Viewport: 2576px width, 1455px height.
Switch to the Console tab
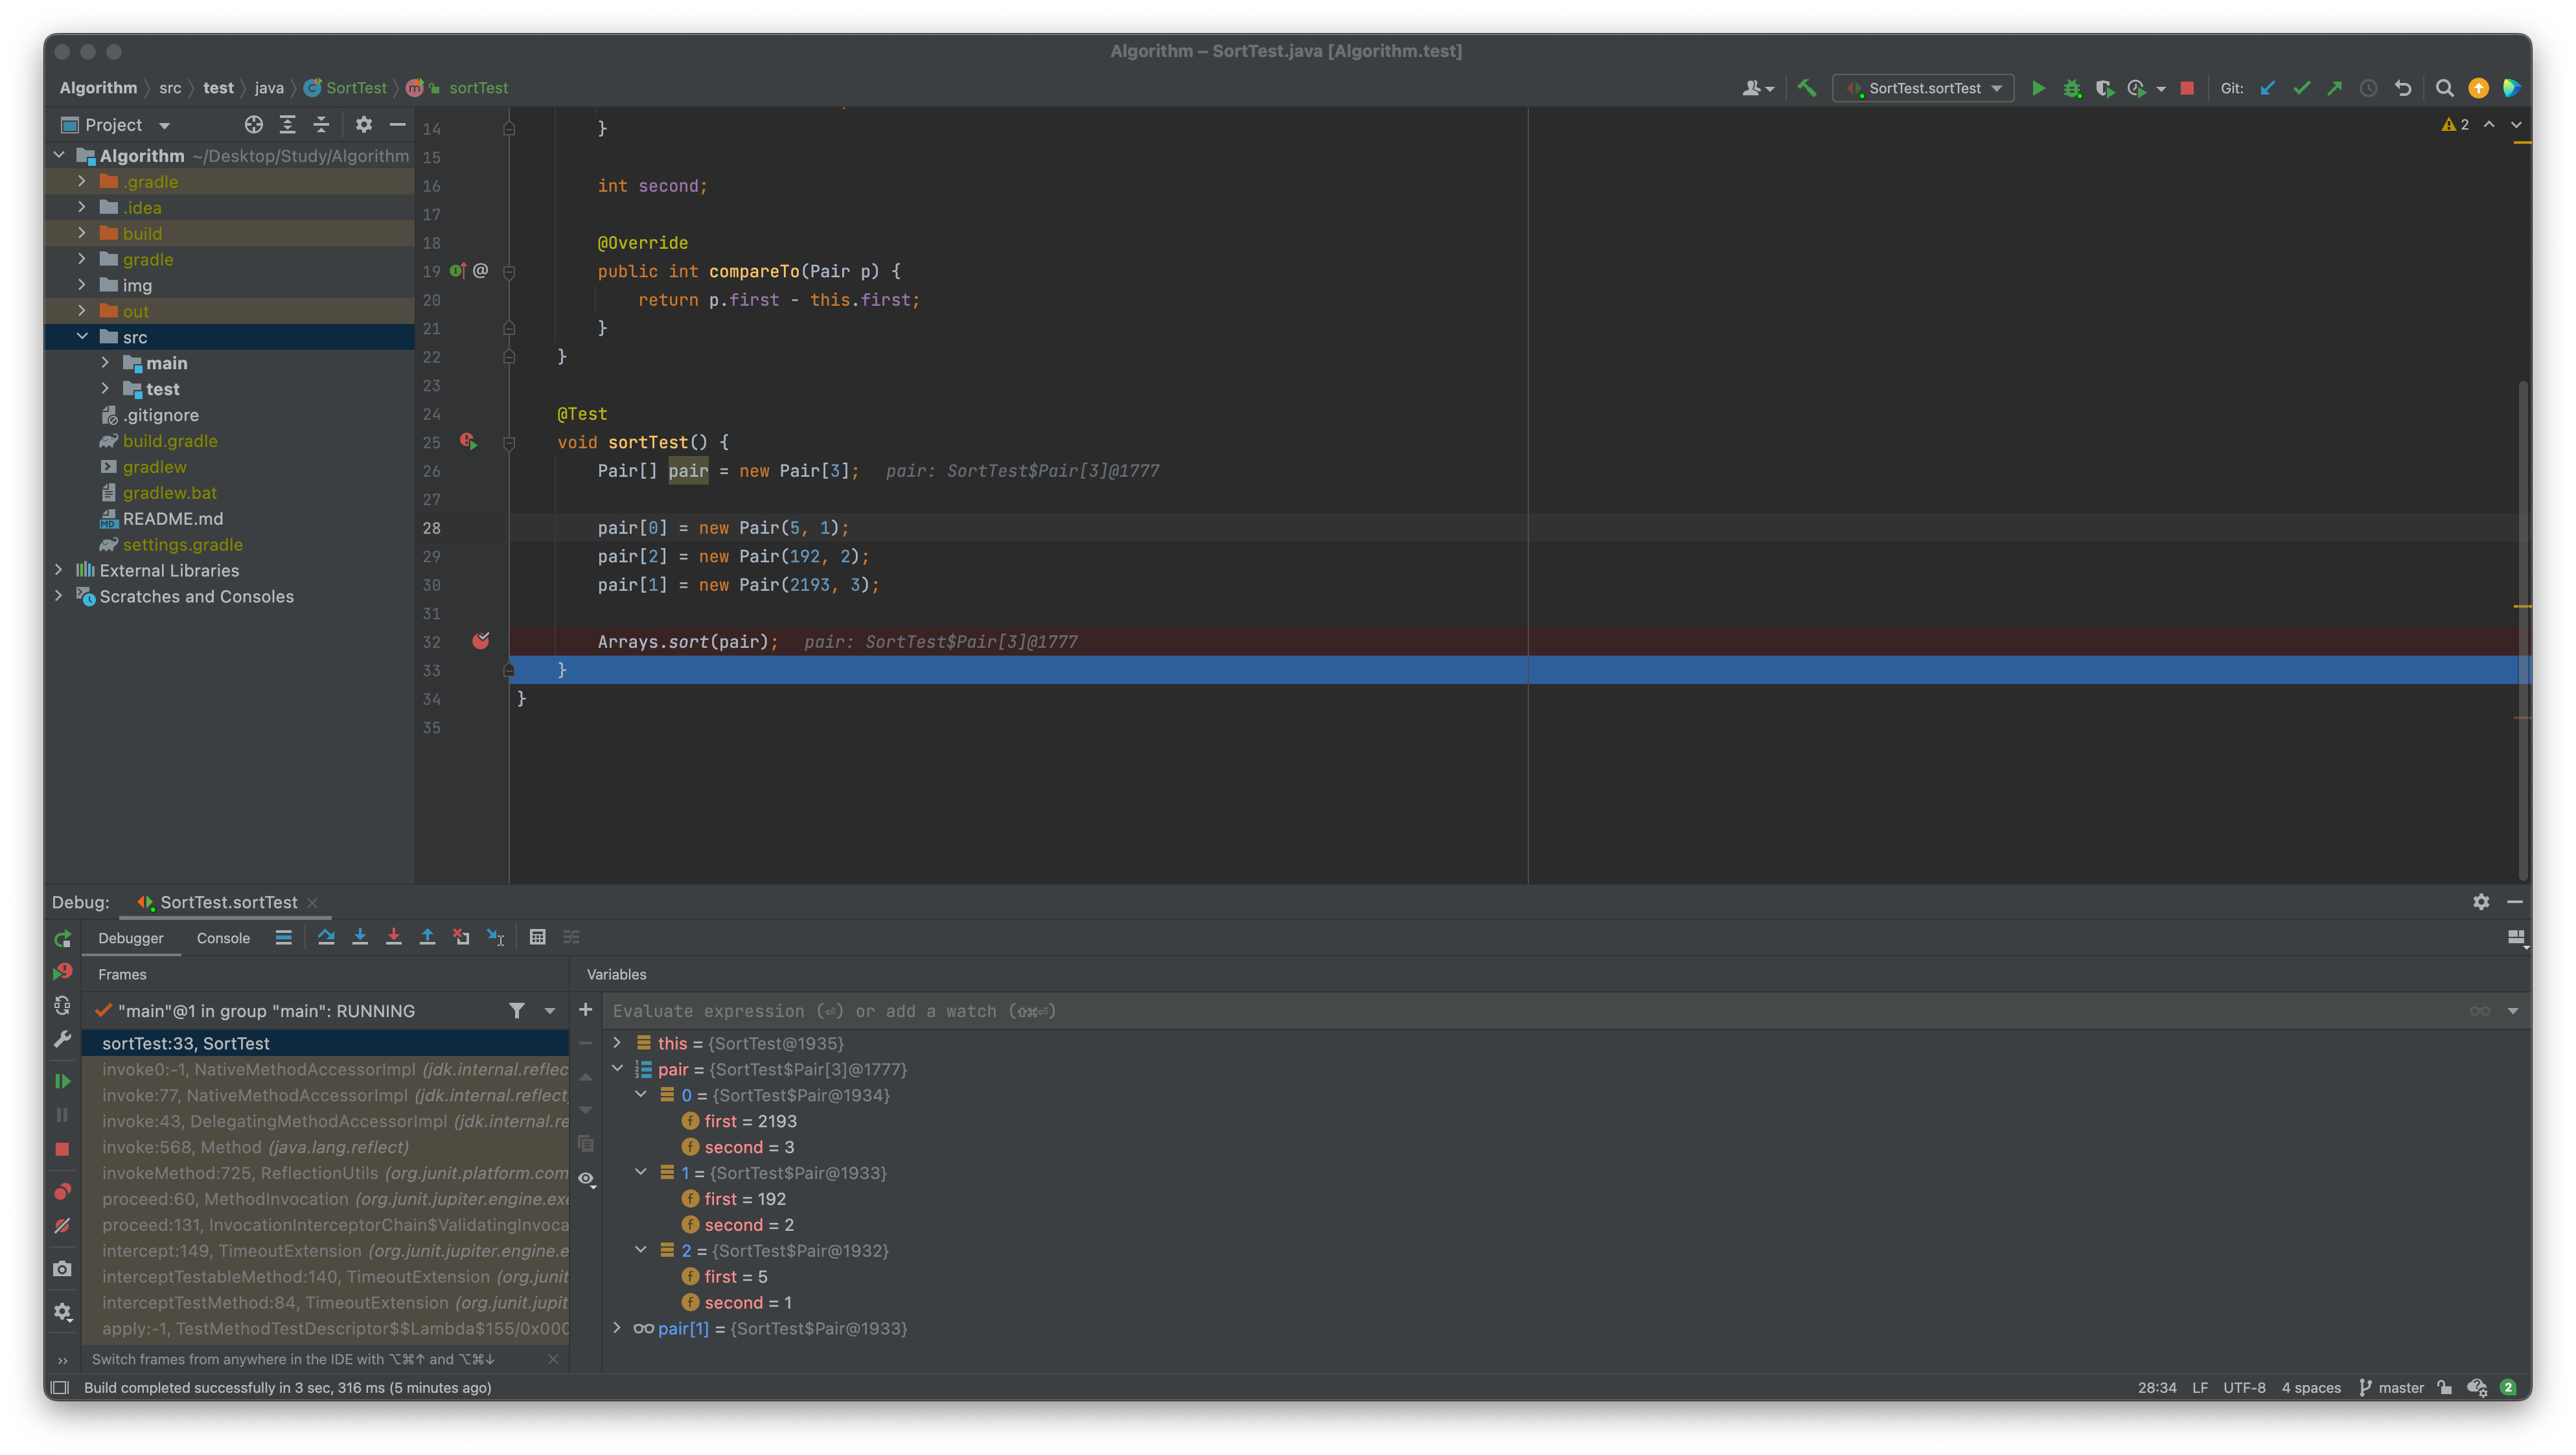click(x=223, y=938)
